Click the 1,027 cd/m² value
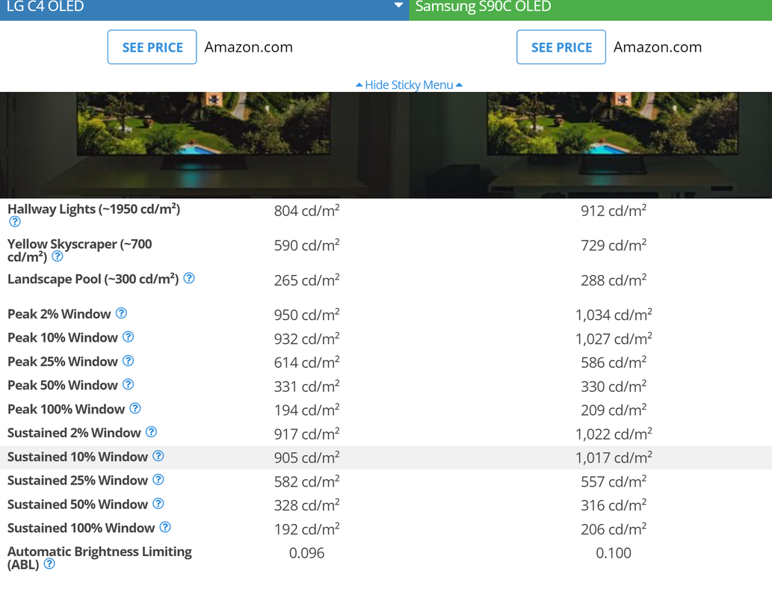772x598 pixels. (614, 339)
